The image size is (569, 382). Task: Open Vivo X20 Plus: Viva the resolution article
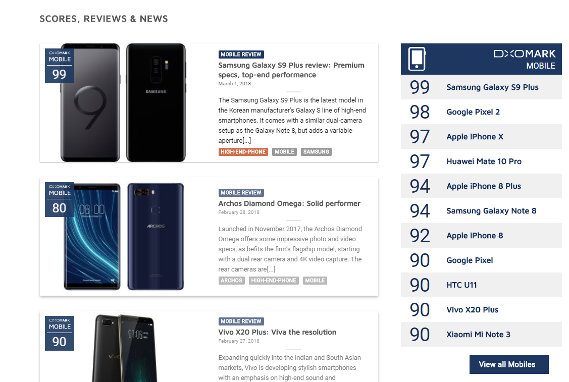click(x=277, y=332)
